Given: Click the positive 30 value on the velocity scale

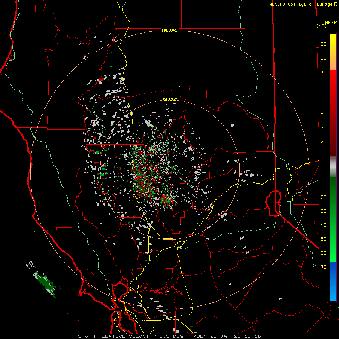Looking at the screenshot, I should coord(324,128).
